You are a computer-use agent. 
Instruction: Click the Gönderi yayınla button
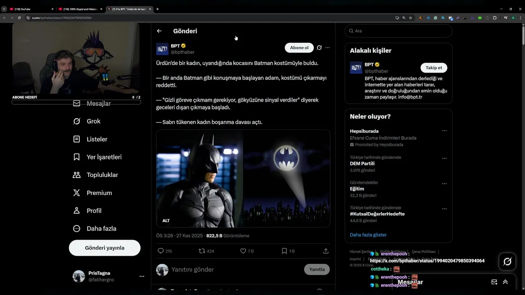105,248
